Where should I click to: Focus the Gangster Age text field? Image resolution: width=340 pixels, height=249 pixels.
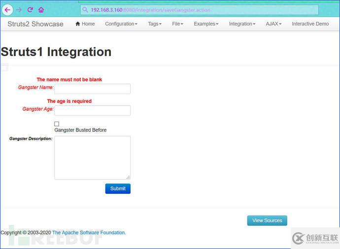(x=92, y=110)
